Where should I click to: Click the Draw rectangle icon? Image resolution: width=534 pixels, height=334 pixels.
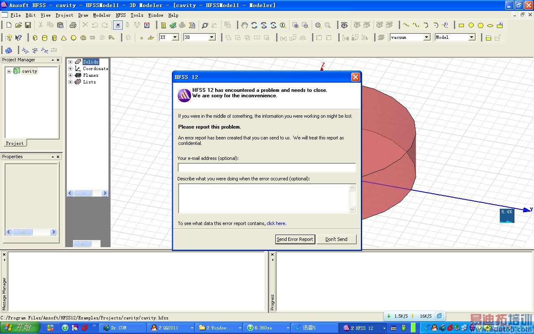point(461,25)
